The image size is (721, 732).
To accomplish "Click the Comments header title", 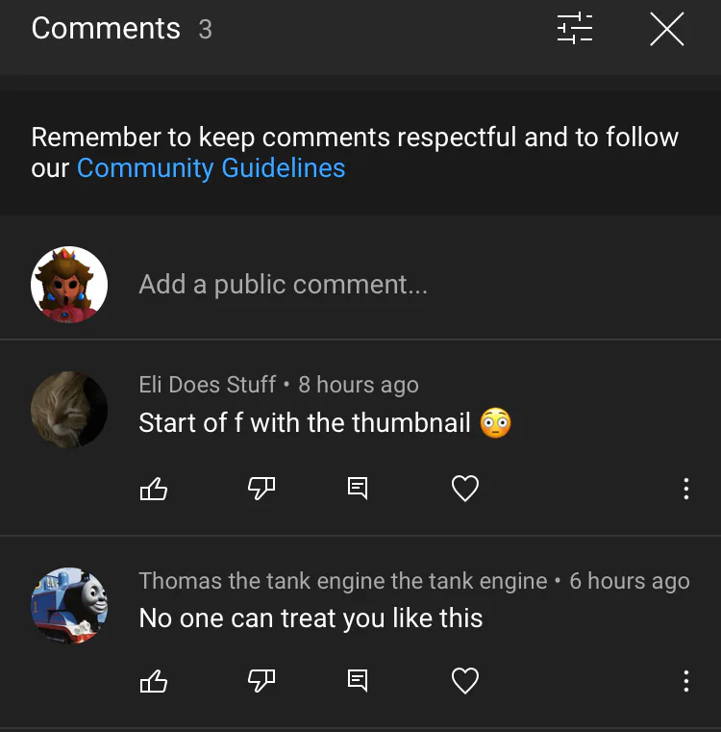I will click(x=106, y=29).
